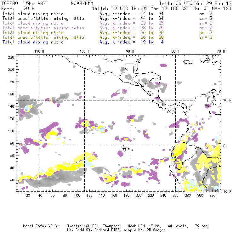Click the "100 W" longitude label
The width and height of the screenshot is (233, 233).
coord(85,51)
